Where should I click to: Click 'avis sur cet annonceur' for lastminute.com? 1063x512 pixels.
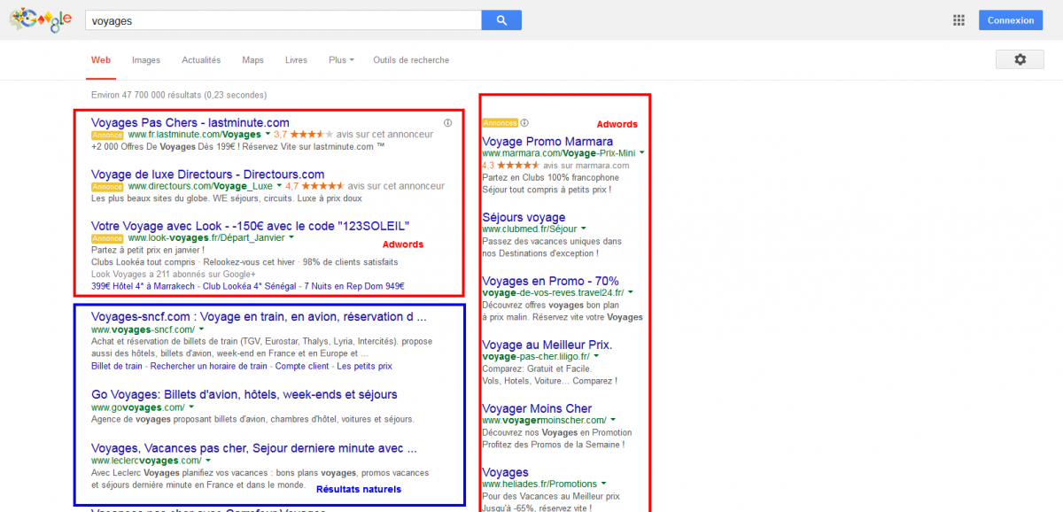[x=384, y=135]
